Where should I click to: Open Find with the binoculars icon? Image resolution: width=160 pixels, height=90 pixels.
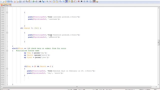(40, 1)
